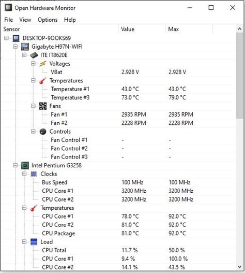Click the blue Load bars icon

coord(34,242)
